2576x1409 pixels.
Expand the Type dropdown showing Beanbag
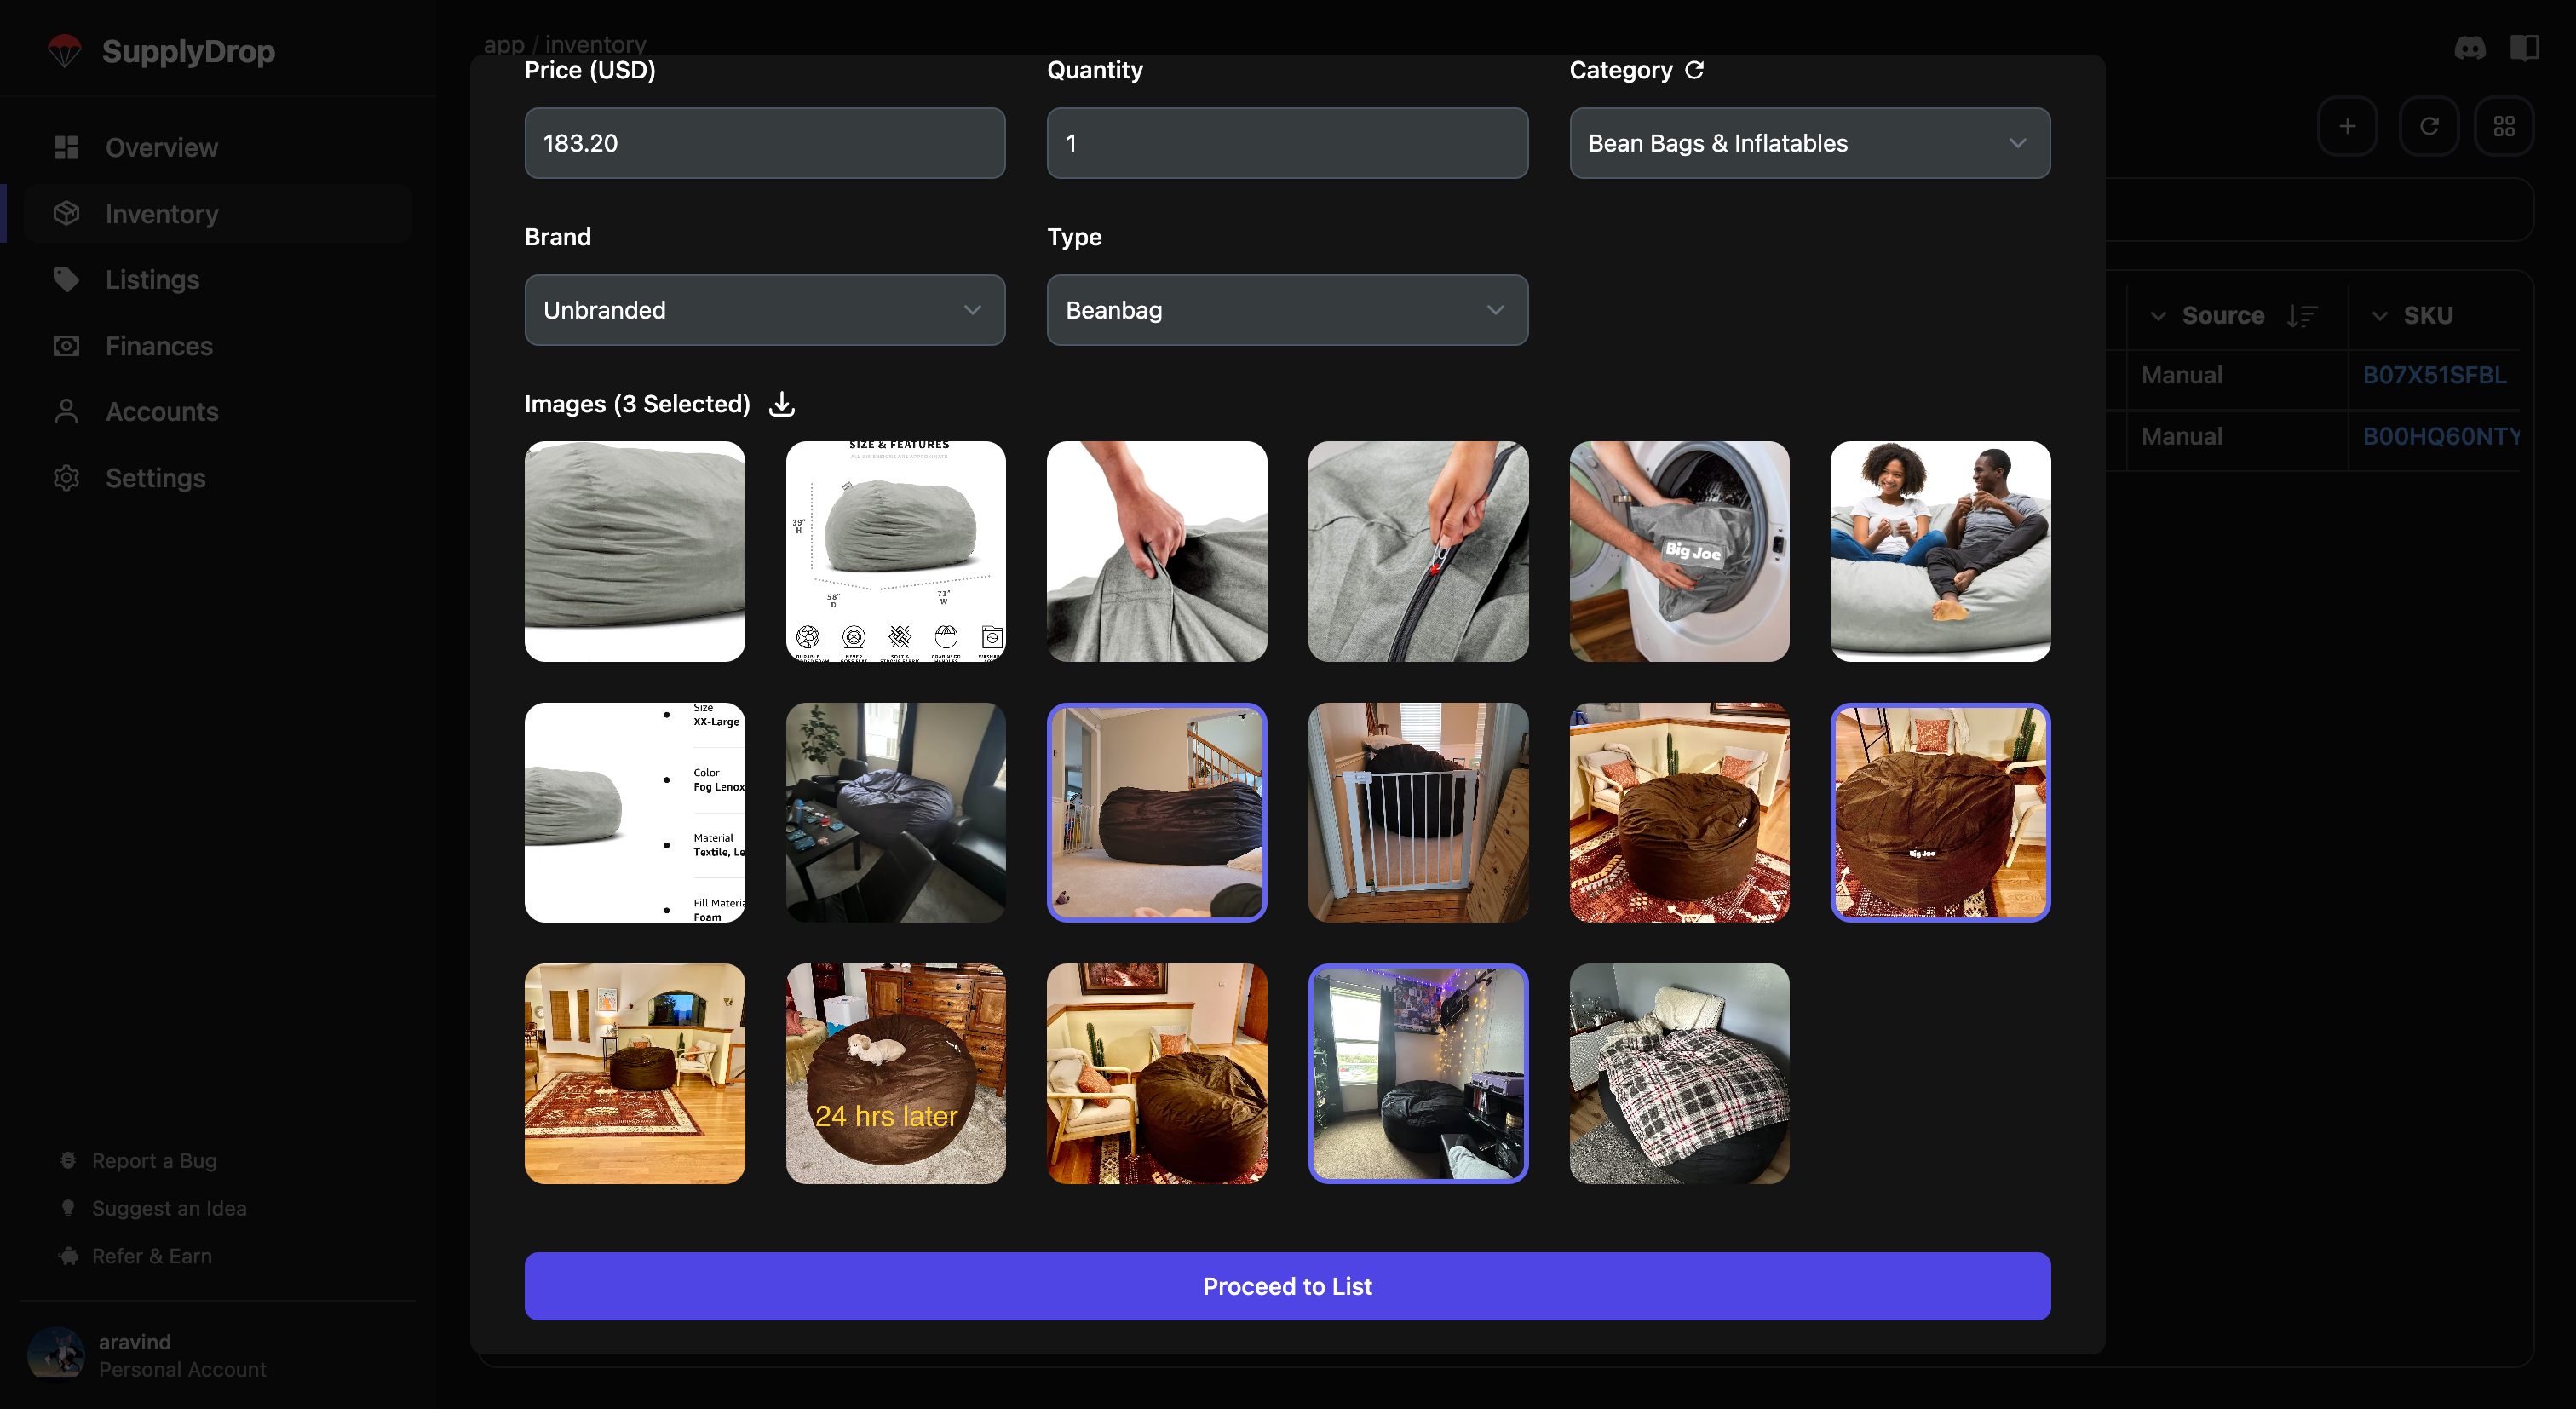[1286, 310]
